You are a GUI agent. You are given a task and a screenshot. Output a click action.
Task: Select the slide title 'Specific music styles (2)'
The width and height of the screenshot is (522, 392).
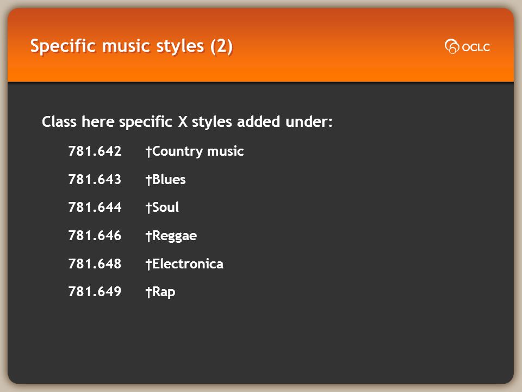point(132,46)
